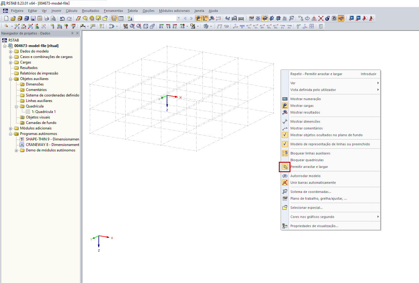Click the Print preview magnifier icon
This screenshot has width=419, height=283.
pos(53,18)
